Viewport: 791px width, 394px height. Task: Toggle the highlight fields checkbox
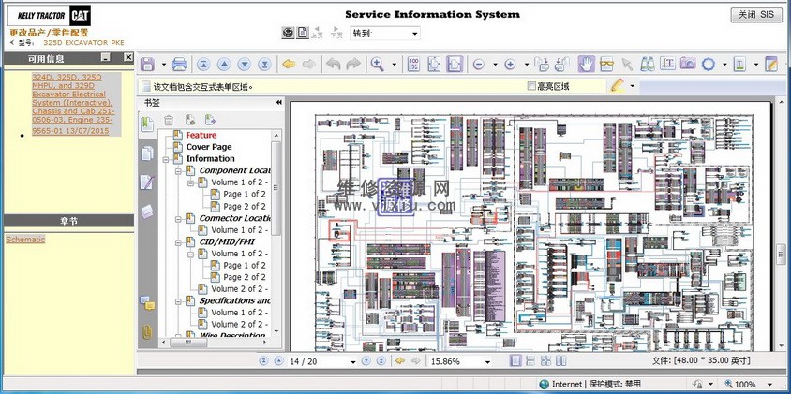pos(531,86)
